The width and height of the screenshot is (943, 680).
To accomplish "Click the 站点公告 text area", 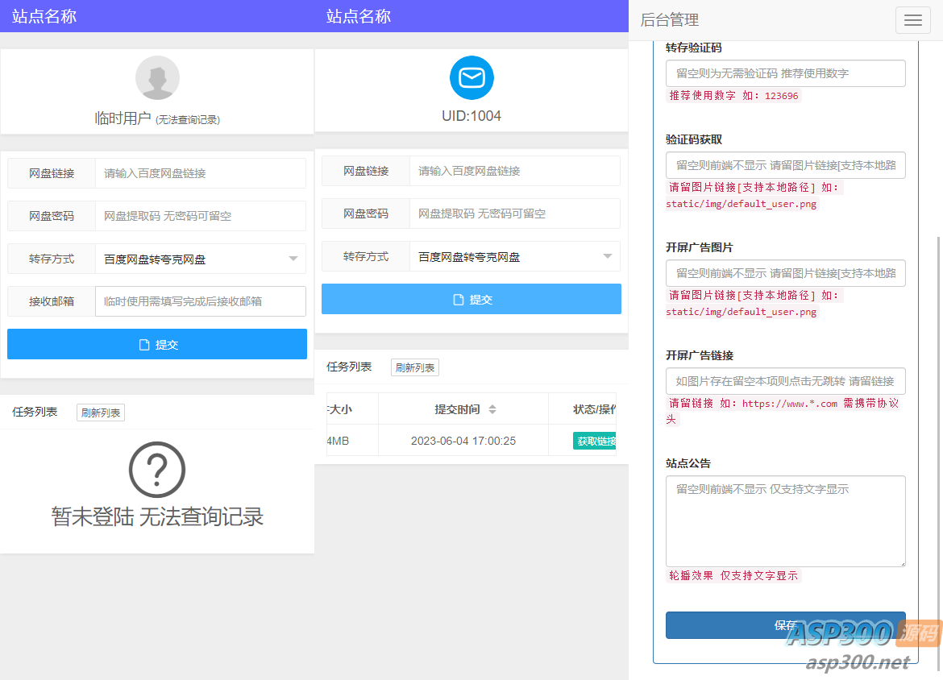I will 786,520.
